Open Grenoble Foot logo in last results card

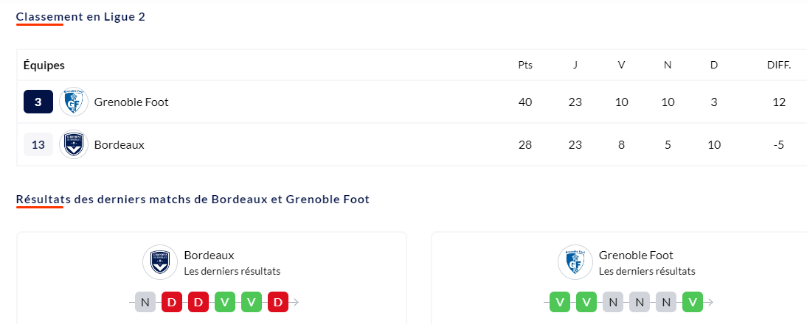pos(572,262)
